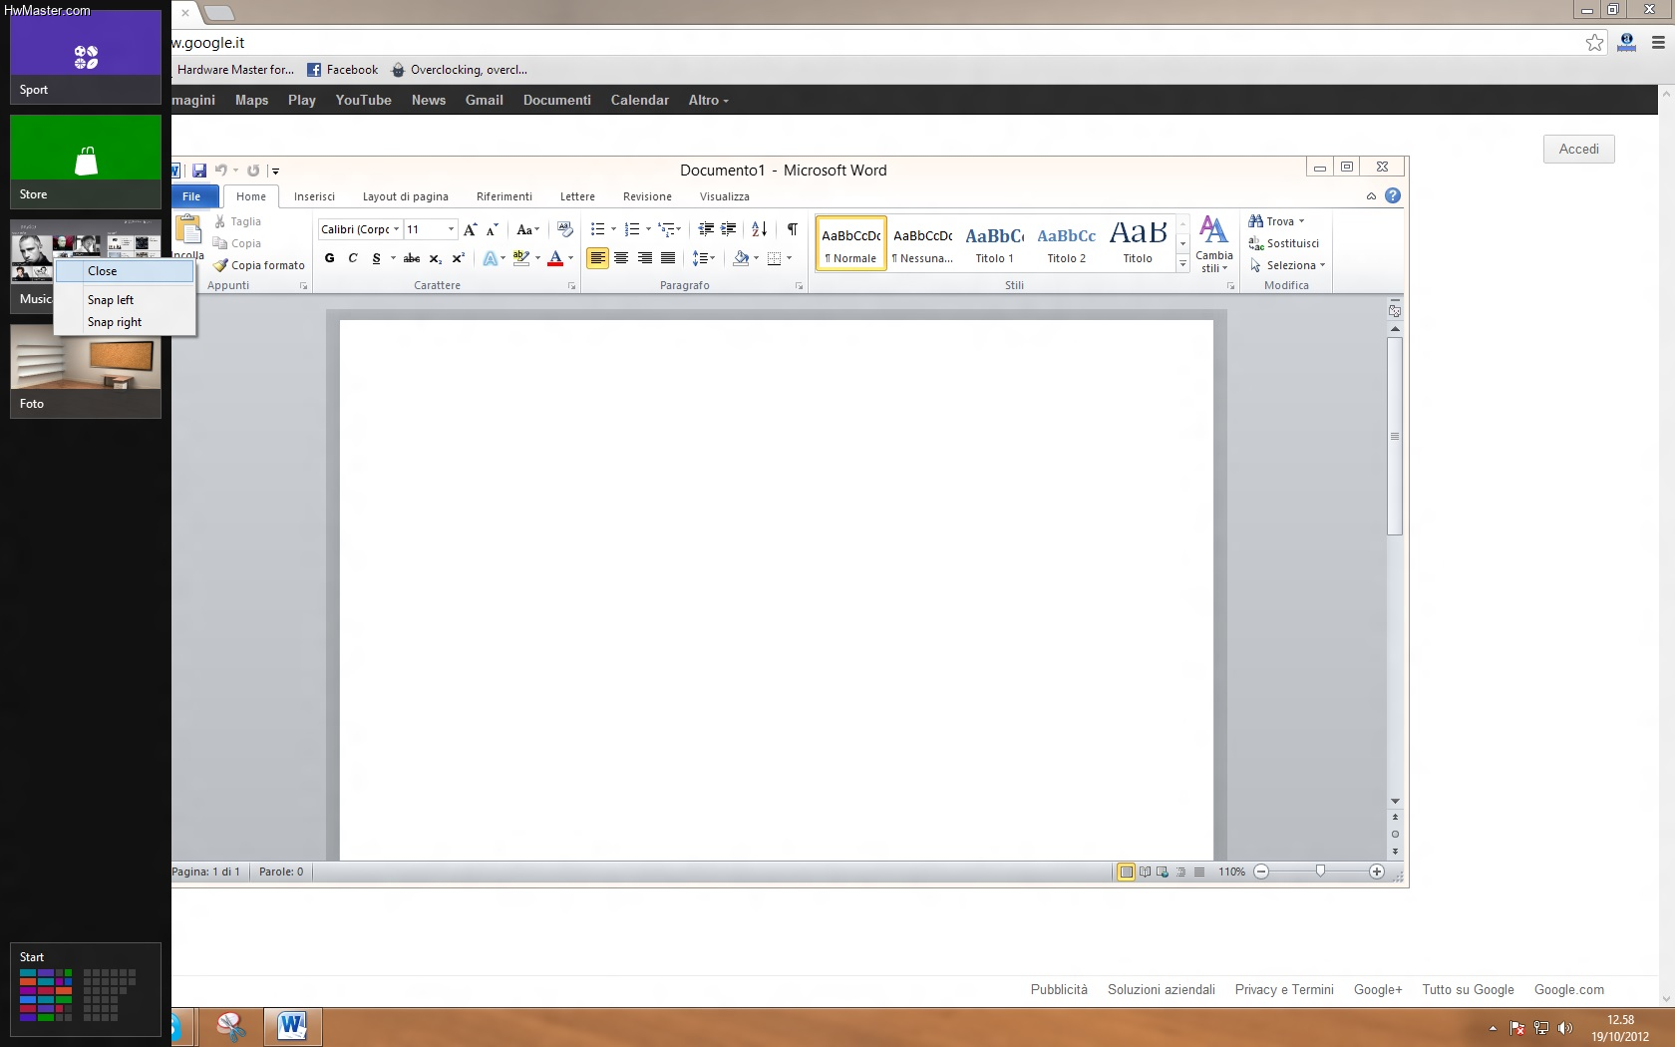Select justified text alignment
Image resolution: width=1675 pixels, height=1047 pixels.
[x=668, y=258]
